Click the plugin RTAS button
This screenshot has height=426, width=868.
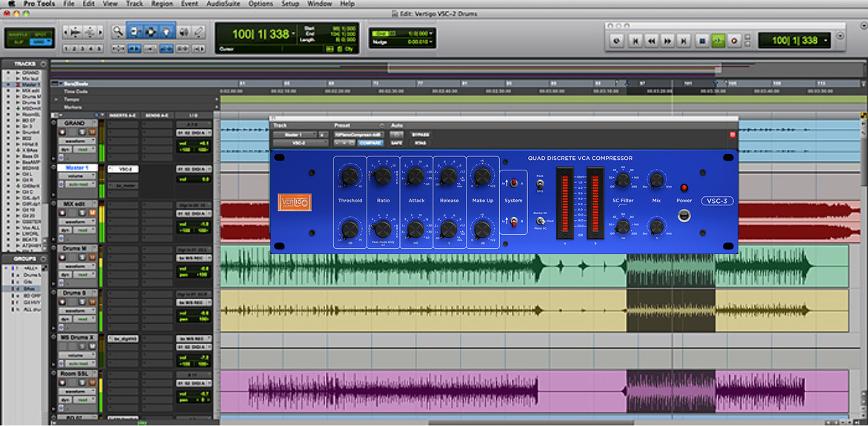tap(420, 143)
